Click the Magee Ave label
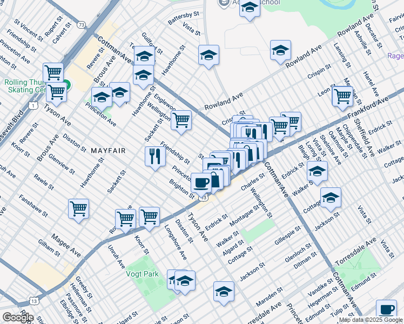This screenshot has height=324, width=404. 66,246
